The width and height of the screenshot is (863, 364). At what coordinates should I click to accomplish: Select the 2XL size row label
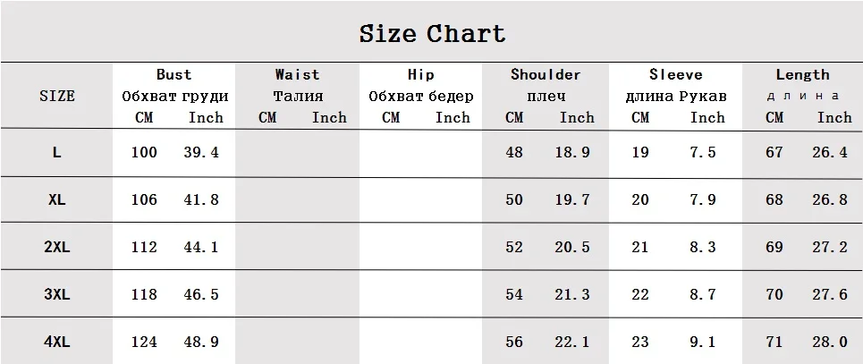pyautogui.click(x=56, y=247)
